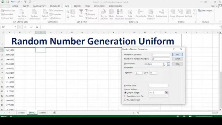Open What-If Analysis menu
This screenshot has height=125, width=222.
pos(151,15)
